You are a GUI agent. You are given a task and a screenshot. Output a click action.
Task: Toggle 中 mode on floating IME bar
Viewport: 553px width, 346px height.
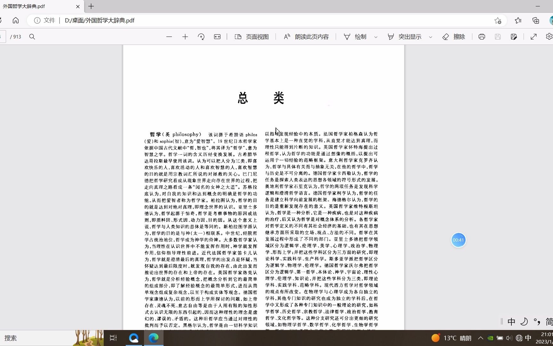click(511, 322)
